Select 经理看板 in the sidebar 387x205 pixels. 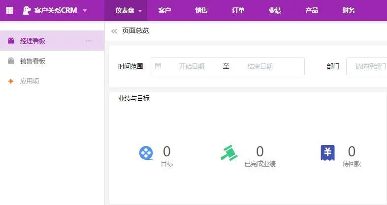coord(52,41)
